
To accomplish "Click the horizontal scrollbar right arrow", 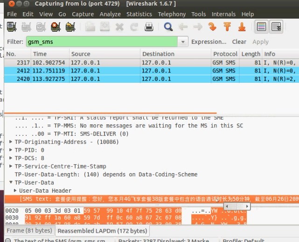I will click(247, 206).
